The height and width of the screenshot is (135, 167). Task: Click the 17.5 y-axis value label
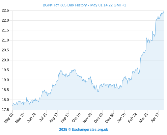click(5, 110)
